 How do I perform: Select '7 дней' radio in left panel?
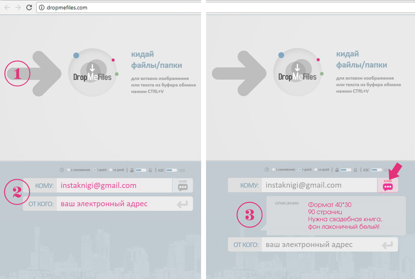coord(95,170)
